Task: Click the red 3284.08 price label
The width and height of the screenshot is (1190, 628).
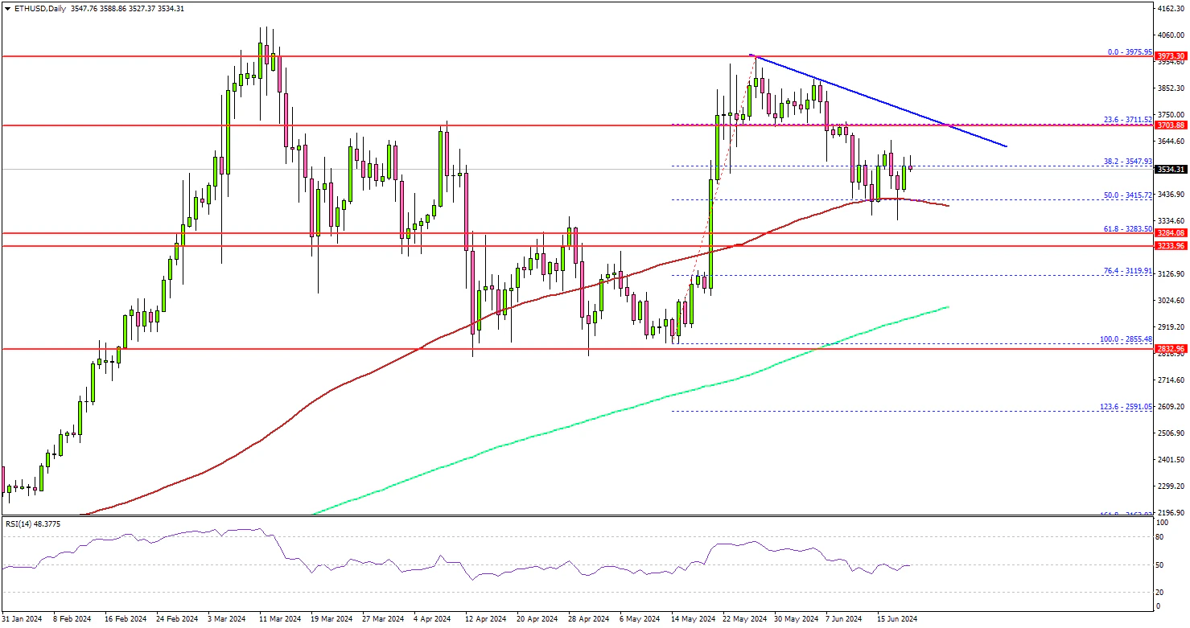Action: point(1170,233)
